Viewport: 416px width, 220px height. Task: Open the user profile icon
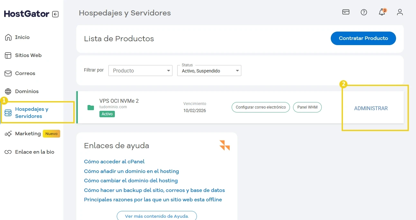tap(400, 12)
